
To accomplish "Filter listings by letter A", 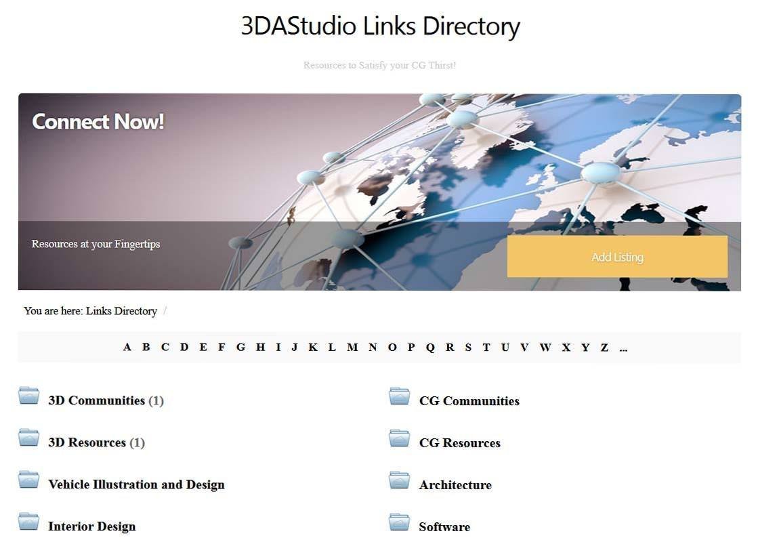I will [127, 347].
